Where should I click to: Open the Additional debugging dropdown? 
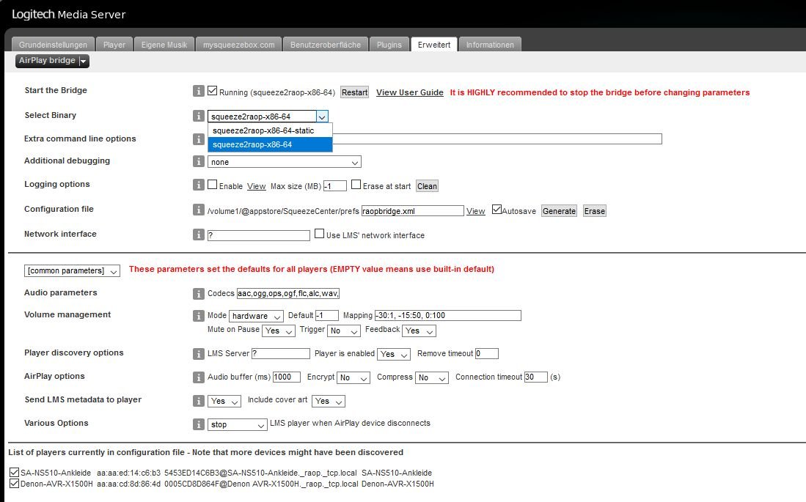pyautogui.click(x=284, y=162)
